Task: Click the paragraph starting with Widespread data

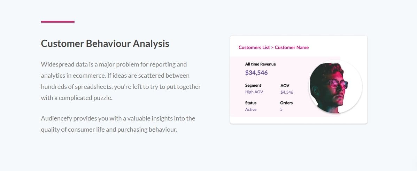Action: [121, 81]
